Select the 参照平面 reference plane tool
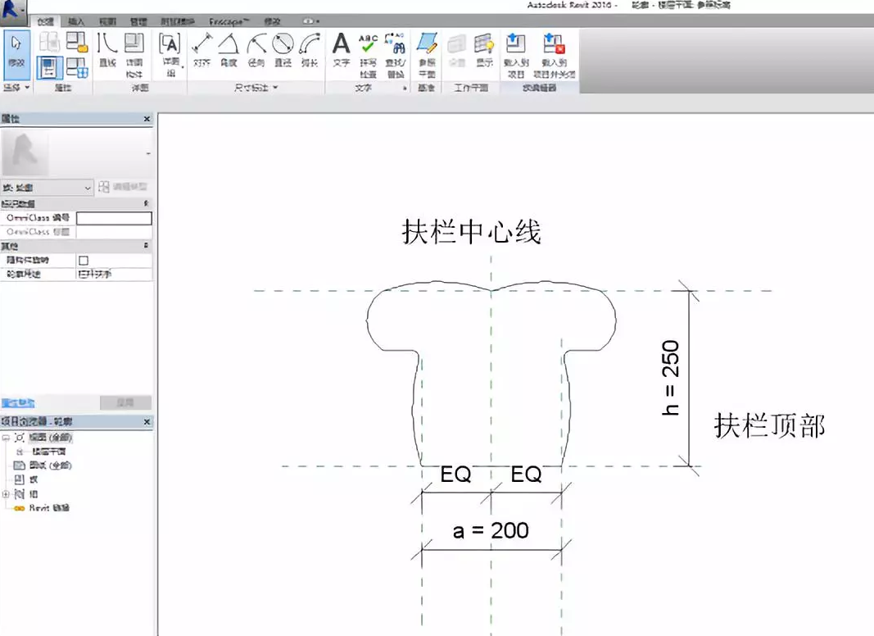The width and height of the screenshot is (874, 636). [x=427, y=45]
